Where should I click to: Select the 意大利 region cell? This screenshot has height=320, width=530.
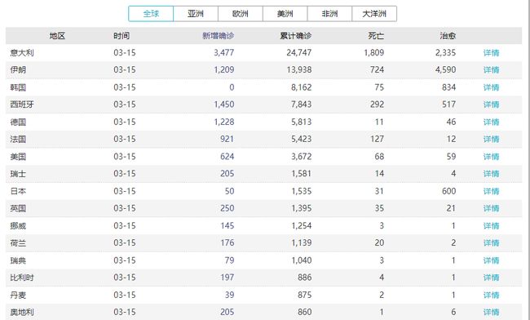[22, 53]
